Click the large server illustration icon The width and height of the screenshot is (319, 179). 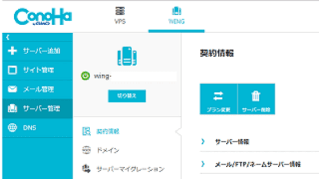point(127,56)
